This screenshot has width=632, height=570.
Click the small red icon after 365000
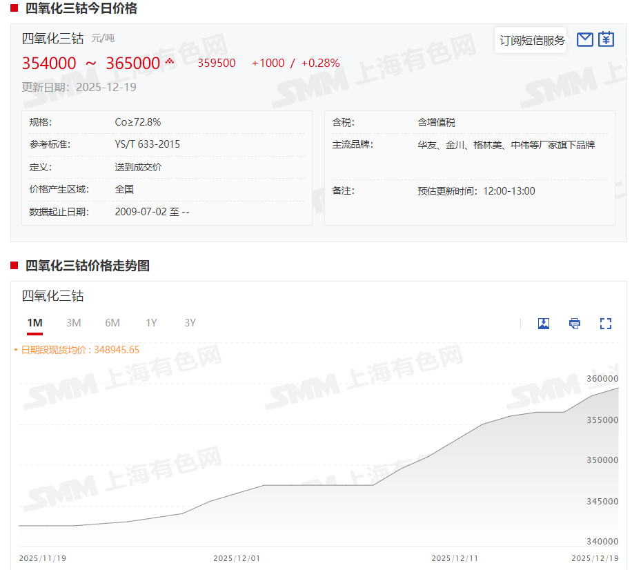point(170,62)
